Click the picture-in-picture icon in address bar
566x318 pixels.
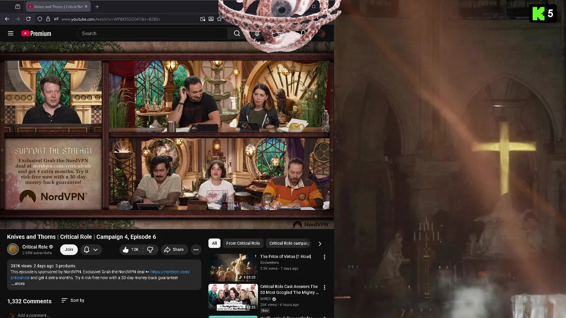pos(203,19)
